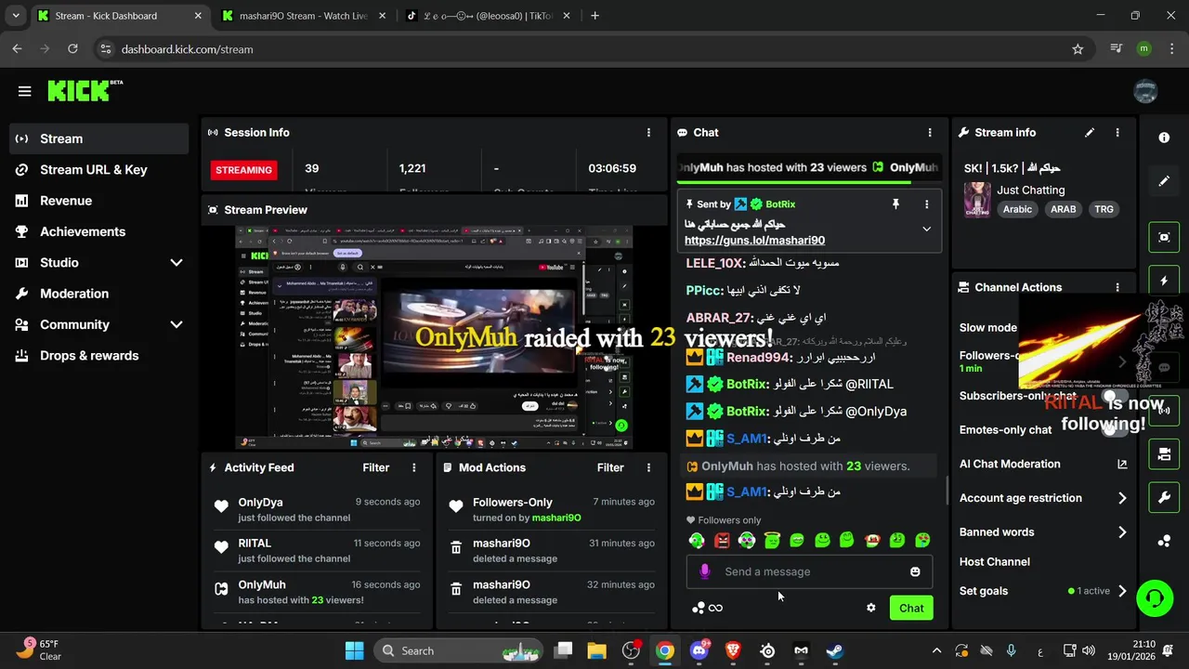Insert the heart-eyes crying emote
This screenshot has width=1189, height=669.
[x=921, y=540]
